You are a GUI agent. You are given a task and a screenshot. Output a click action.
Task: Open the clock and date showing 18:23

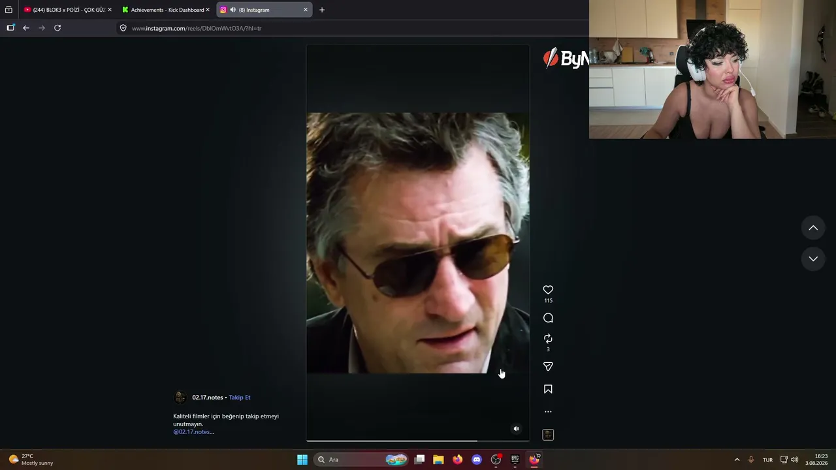816,460
